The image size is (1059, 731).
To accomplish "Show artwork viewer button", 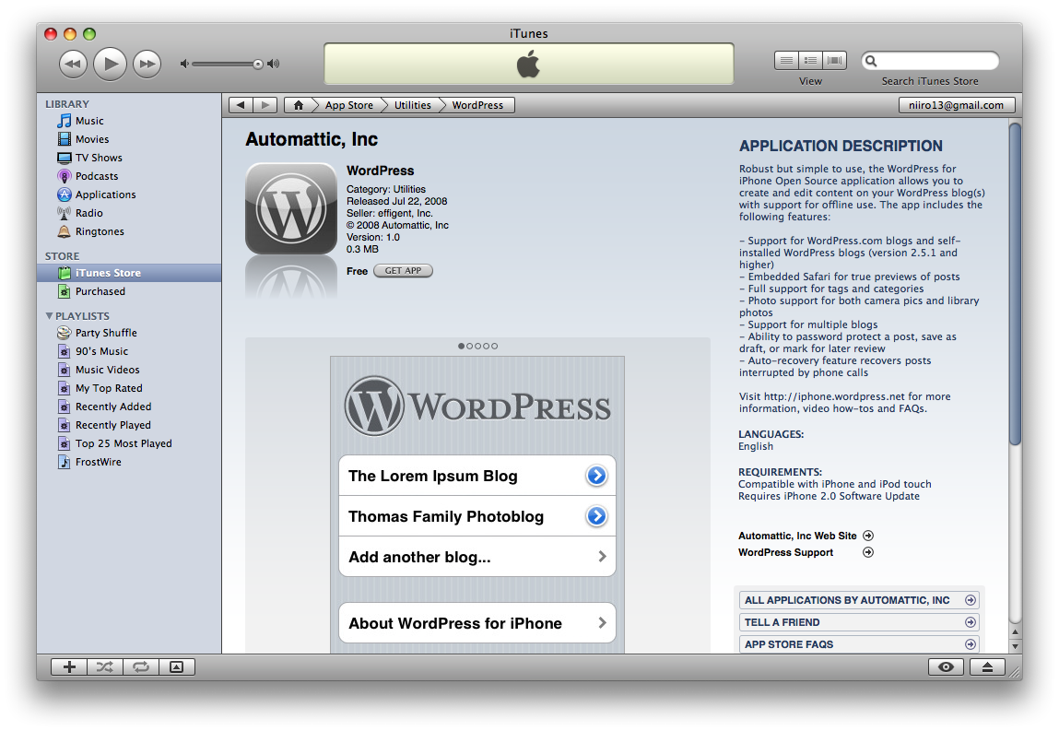I will pyautogui.click(x=177, y=667).
